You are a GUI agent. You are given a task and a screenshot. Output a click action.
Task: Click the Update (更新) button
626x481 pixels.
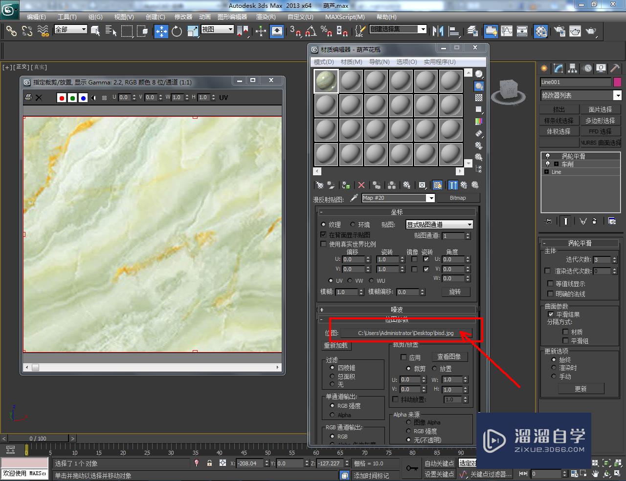(x=581, y=389)
